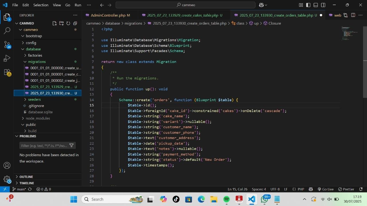Image resolution: width=367 pixels, height=206 pixels.
Task: Open the Selection menu
Action: point(41,5)
